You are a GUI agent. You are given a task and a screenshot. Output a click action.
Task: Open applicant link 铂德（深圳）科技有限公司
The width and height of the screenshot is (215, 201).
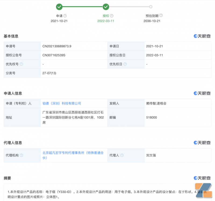pyautogui.click(x=62, y=103)
